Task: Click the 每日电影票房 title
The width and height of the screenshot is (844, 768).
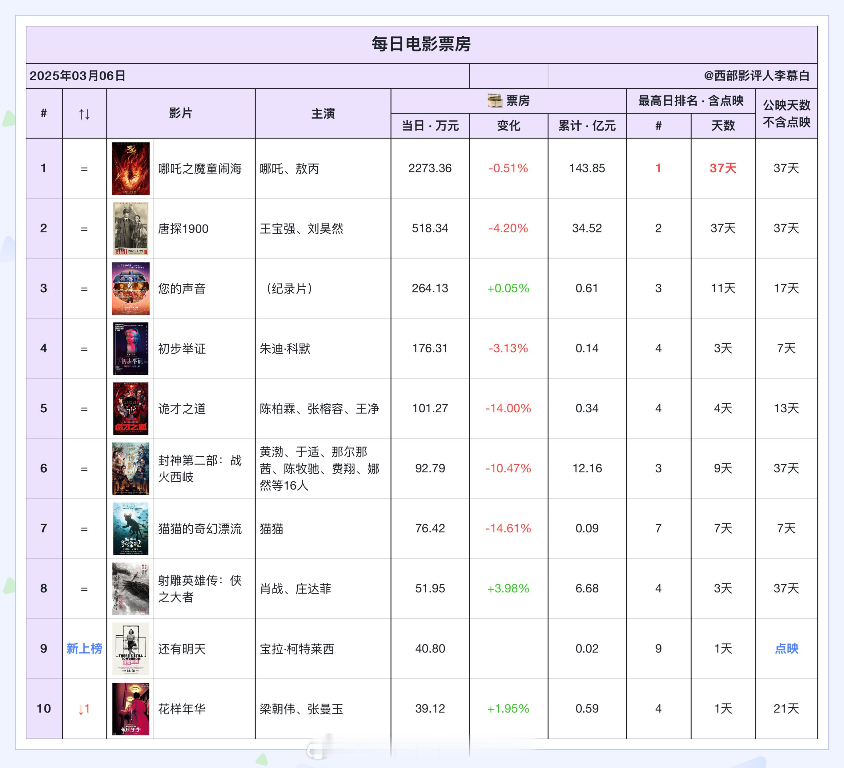Action: tap(421, 44)
